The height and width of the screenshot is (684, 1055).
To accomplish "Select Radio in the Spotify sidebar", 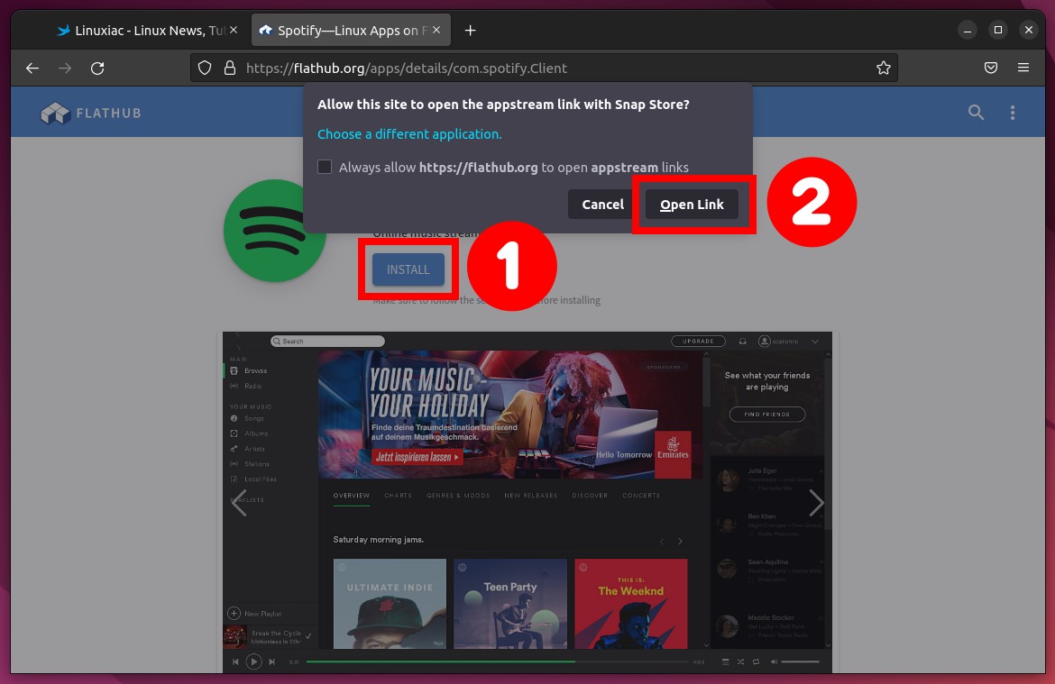I will point(246,386).
